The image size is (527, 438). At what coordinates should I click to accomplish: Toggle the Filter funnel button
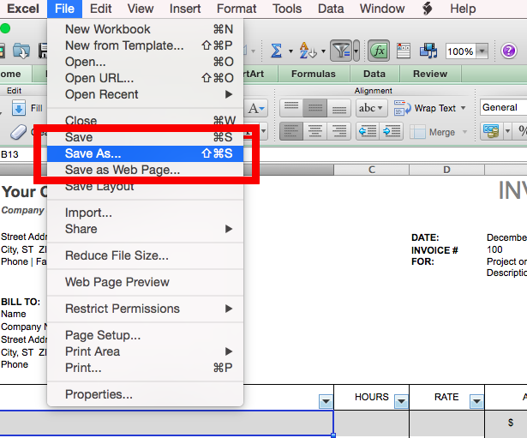click(341, 51)
